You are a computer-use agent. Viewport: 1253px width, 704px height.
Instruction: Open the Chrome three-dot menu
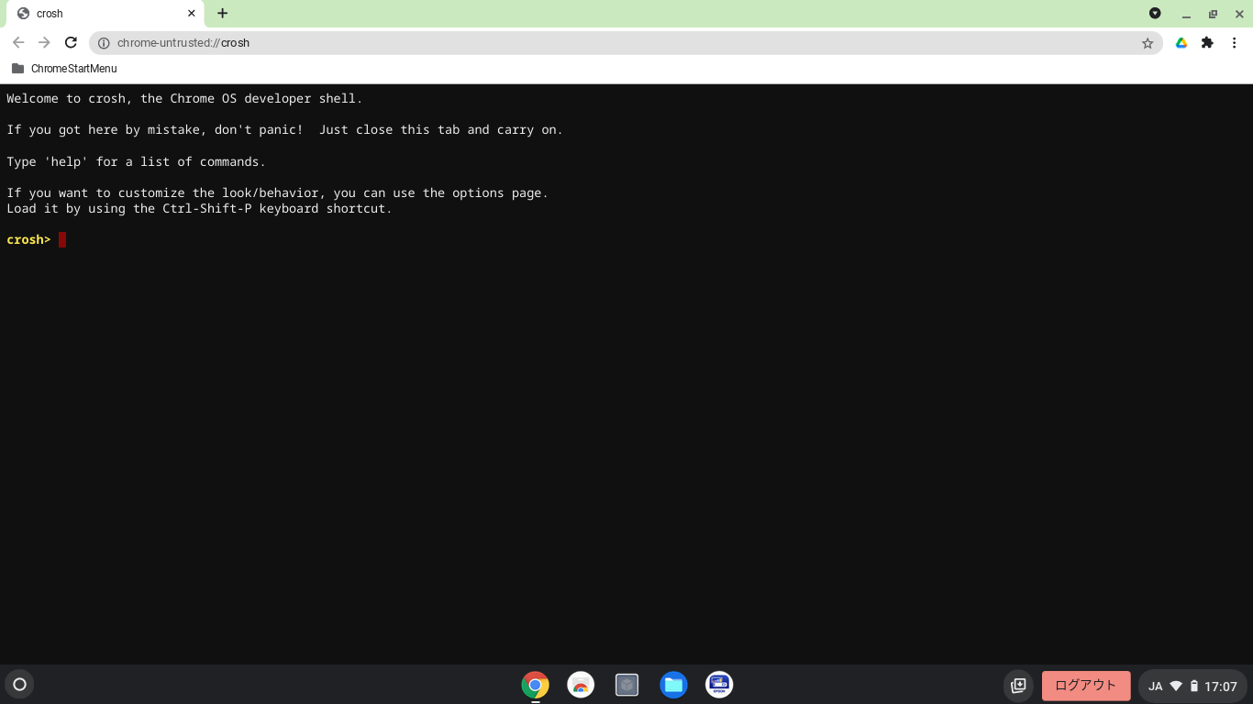(x=1235, y=43)
